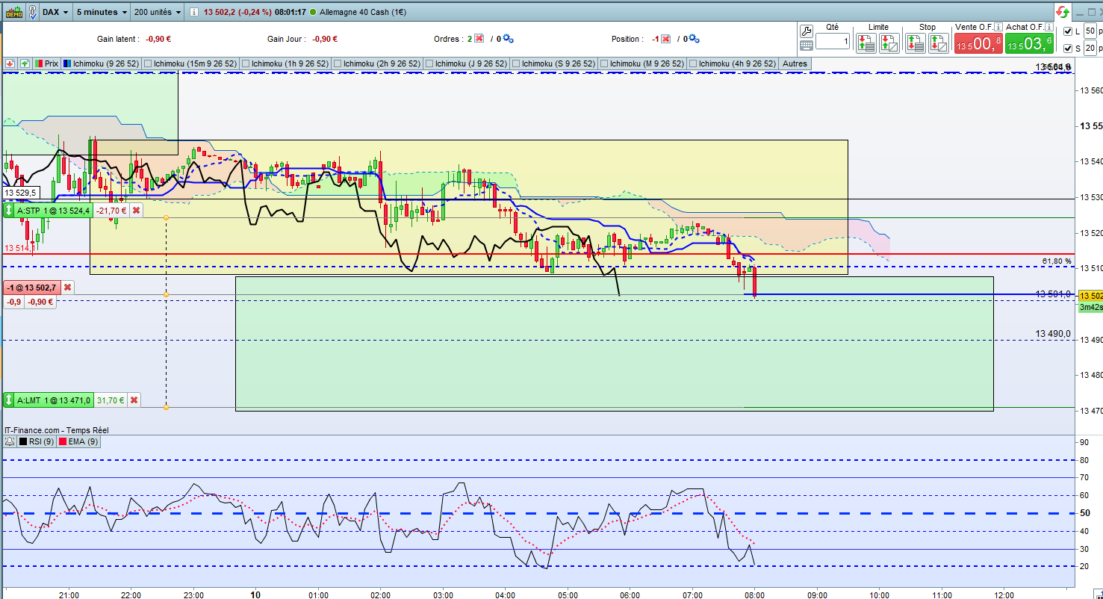The width and height of the screenshot is (1103, 599).
Task: Click the S value field showing 20
Action: (1090, 49)
